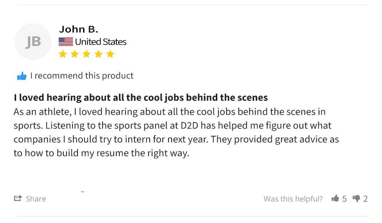The width and height of the screenshot is (382, 223).
Task: Open the Share link
Action: click(36, 199)
